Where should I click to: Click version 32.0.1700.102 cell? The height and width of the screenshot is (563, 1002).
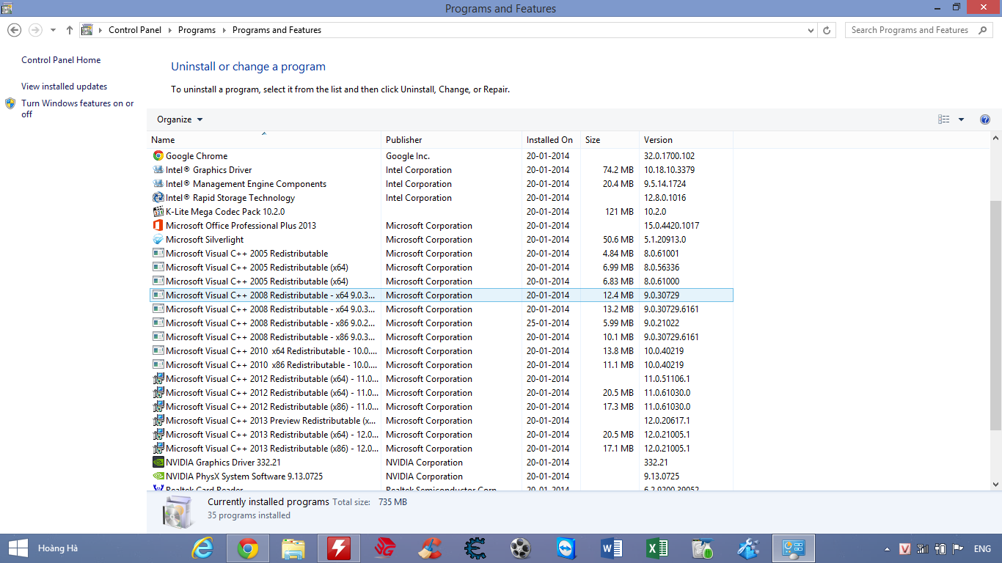(669, 155)
